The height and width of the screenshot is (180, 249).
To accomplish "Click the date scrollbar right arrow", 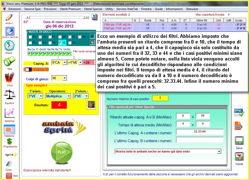I will (87, 17).
